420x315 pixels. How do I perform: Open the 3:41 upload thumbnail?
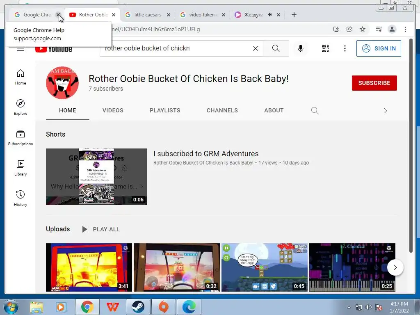(89, 267)
